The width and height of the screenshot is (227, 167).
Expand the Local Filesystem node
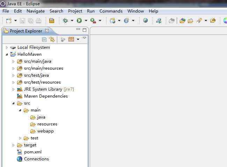(7, 47)
